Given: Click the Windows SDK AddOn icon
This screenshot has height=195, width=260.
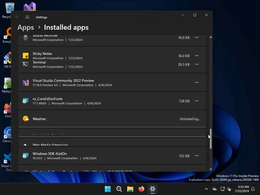Looking at the screenshot, I should [26, 156].
